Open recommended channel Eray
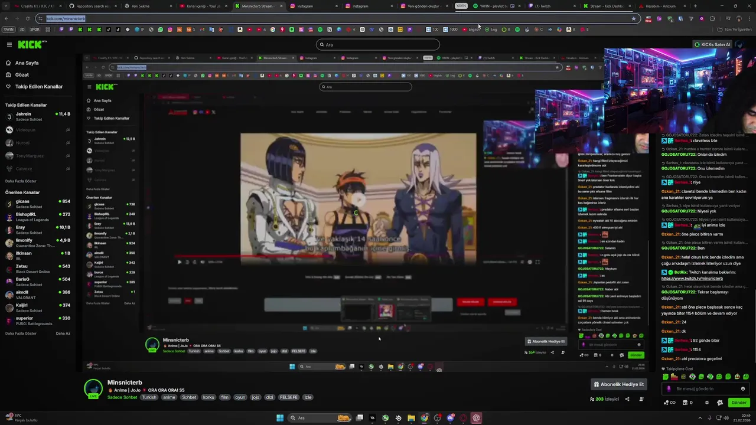Screen dimensions: 756x425 (38, 230)
